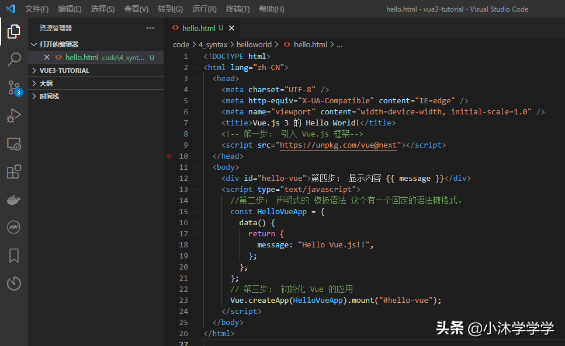The image size is (565, 346).
Task: Click the "Hello Vue.js!!" string
Action: point(334,245)
